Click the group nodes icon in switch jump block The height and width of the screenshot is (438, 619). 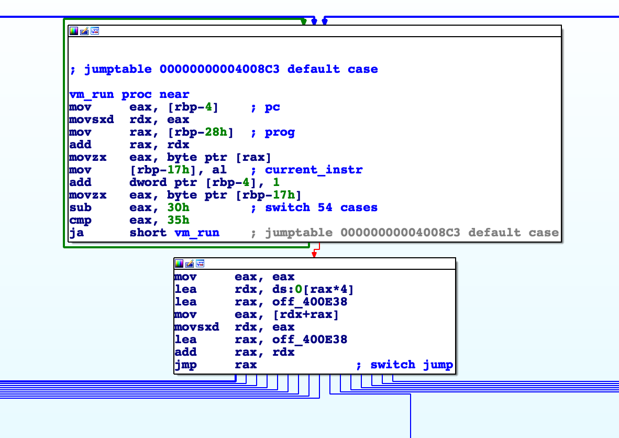200,264
